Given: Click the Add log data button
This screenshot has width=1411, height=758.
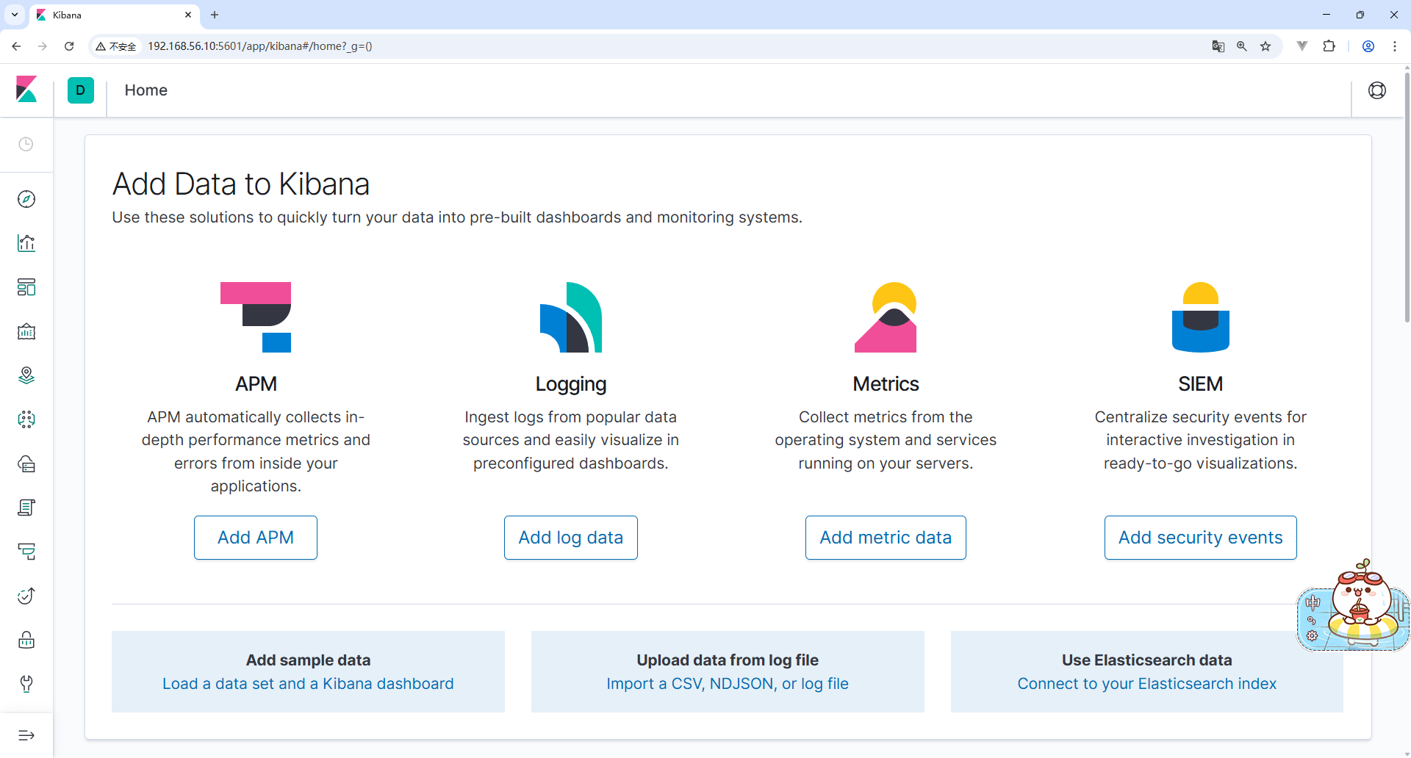Looking at the screenshot, I should coord(571,538).
